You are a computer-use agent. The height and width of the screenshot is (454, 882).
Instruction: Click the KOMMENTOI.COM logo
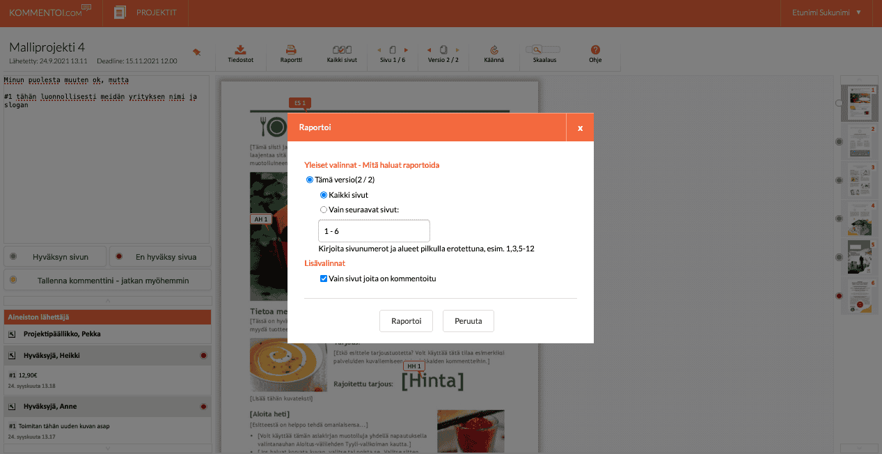50,12
